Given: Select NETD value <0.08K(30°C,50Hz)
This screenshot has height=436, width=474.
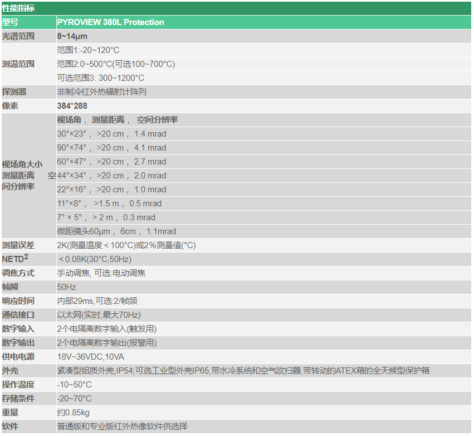Looking at the screenshot, I should 95,259.
